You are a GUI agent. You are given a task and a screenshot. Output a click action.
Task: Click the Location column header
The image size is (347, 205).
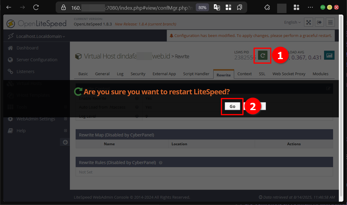pyautogui.click(x=179, y=144)
